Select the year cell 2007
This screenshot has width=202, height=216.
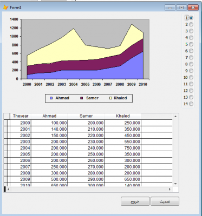tap(21, 167)
